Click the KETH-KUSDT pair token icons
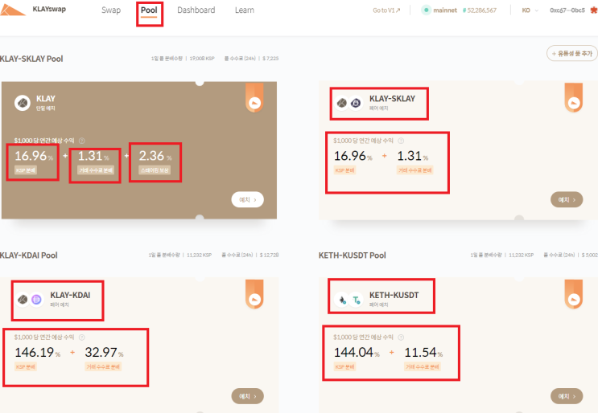598x413 pixels. click(348, 300)
